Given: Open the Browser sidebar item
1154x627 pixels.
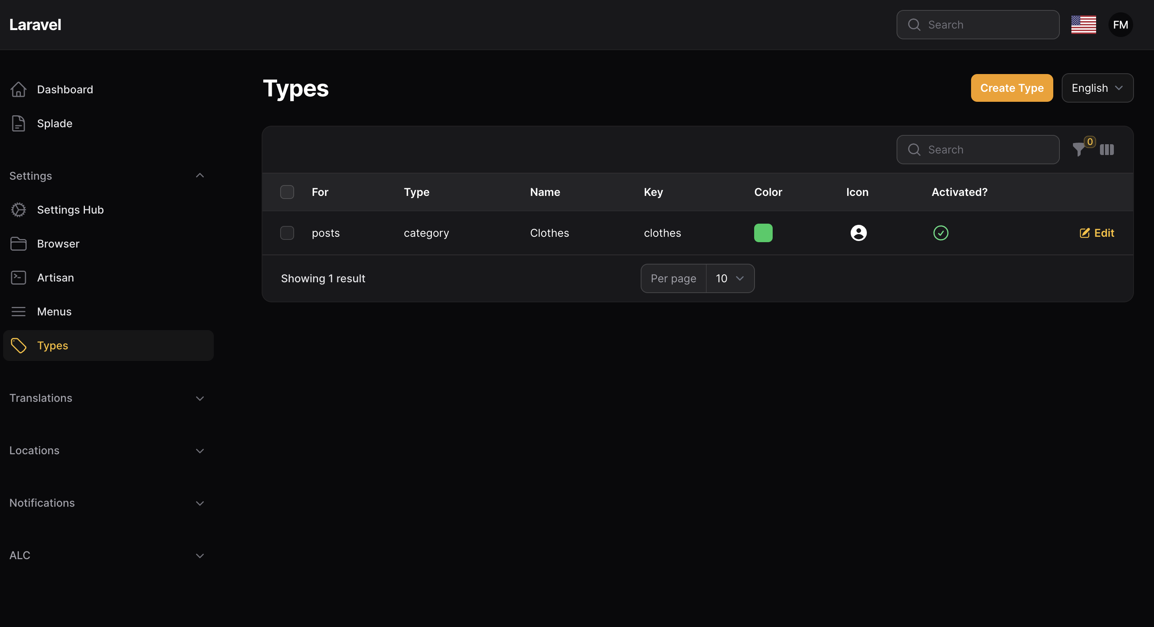Looking at the screenshot, I should 58,243.
